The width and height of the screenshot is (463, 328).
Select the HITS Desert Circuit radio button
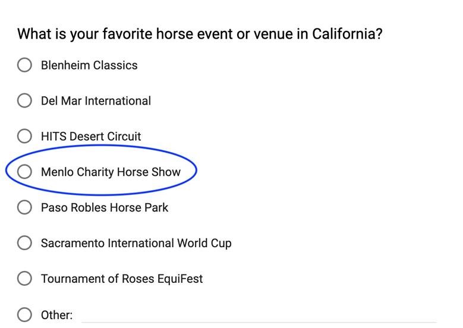tap(24, 137)
